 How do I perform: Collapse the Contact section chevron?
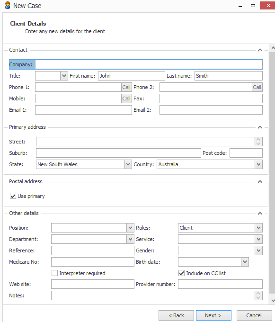(260, 50)
